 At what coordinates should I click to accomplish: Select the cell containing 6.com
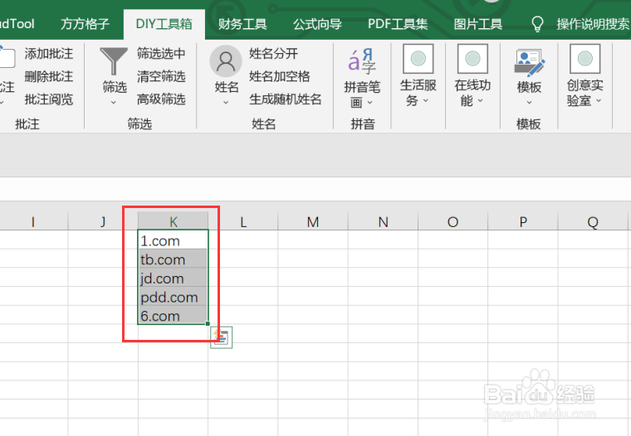coord(173,315)
